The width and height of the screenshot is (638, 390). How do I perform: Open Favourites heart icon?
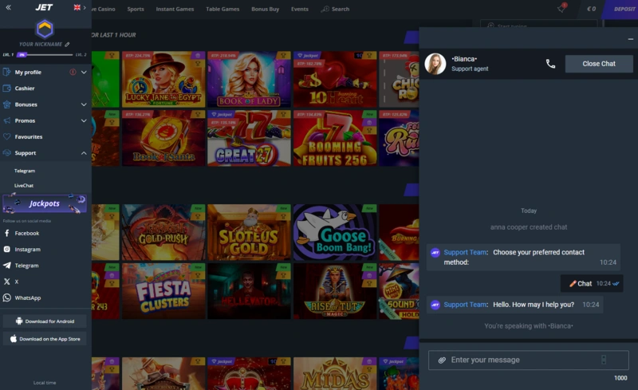[x=7, y=137]
